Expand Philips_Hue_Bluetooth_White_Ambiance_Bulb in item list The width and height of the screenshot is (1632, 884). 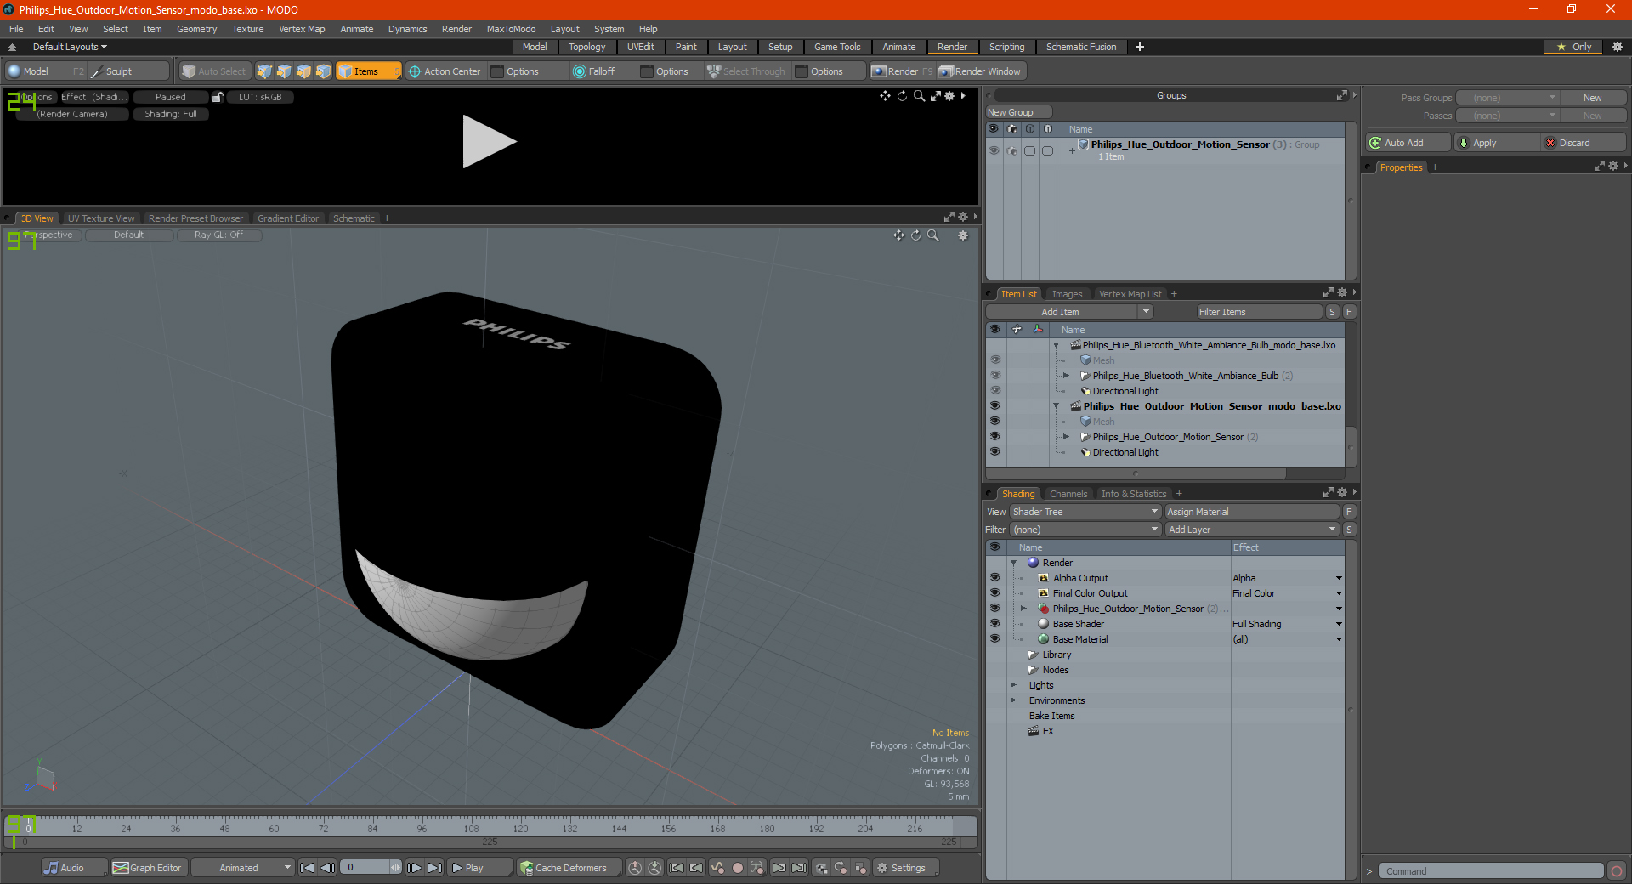coord(1066,376)
